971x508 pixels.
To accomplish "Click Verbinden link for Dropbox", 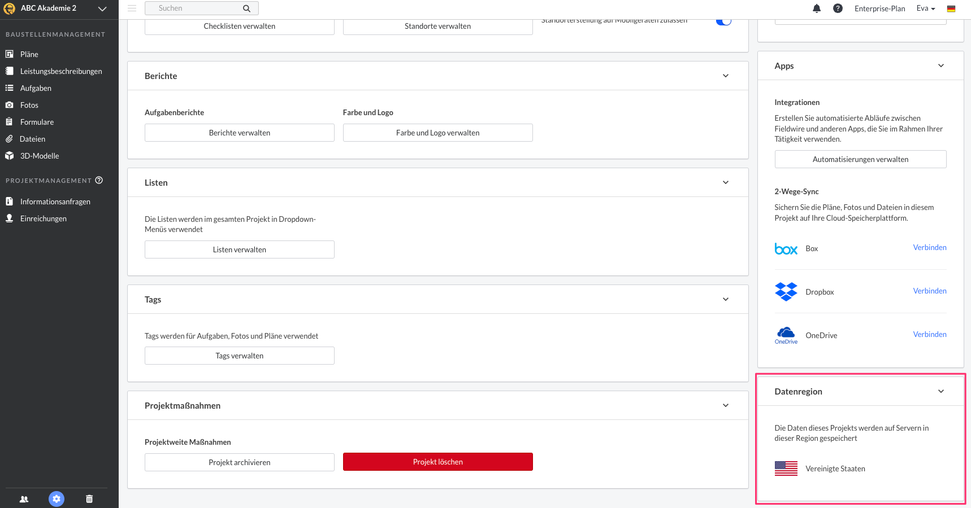I will coord(929,291).
